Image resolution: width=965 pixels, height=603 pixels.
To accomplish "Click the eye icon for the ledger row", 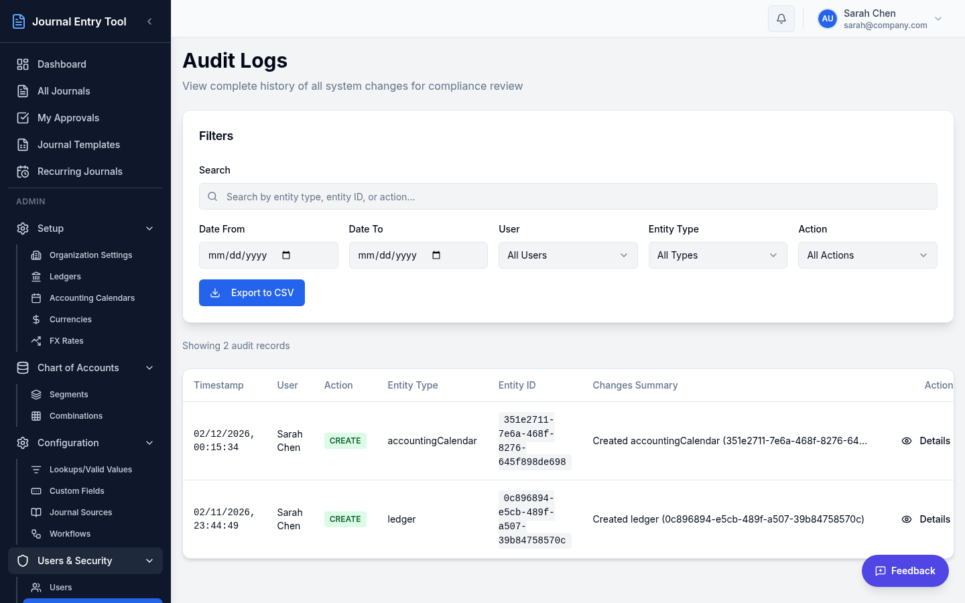I will coord(907,519).
